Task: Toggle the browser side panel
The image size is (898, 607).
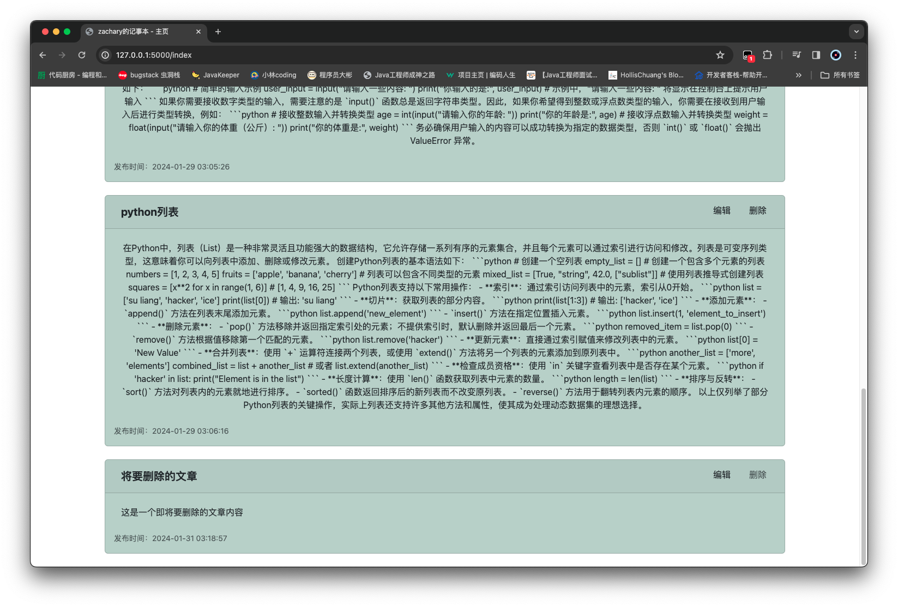Action: [816, 55]
